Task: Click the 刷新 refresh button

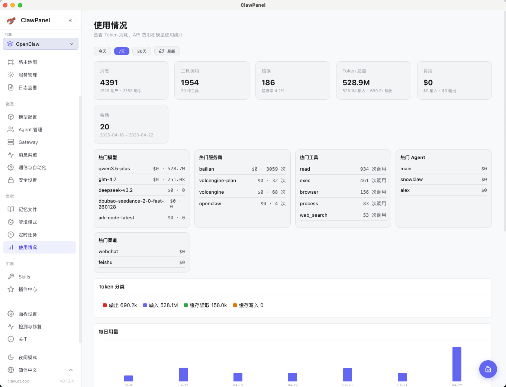Action: (167, 51)
